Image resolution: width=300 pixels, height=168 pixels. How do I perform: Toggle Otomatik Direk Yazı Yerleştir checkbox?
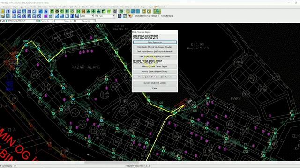tap(133, 16)
